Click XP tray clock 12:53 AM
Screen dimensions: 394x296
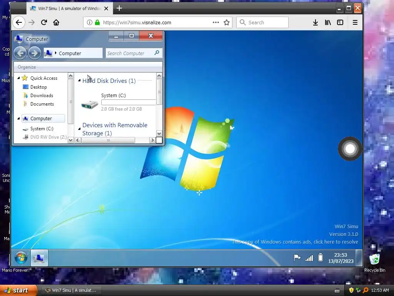[380, 290]
